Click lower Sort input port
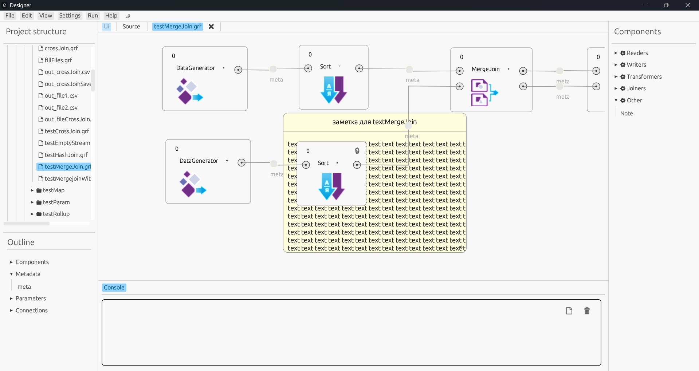The height and width of the screenshot is (371, 699). pyautogui.click(x=306, y=165)
